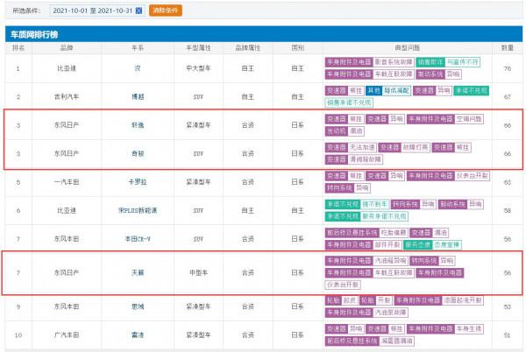
Task: Open the 思域 car series link
Action: 137,306
